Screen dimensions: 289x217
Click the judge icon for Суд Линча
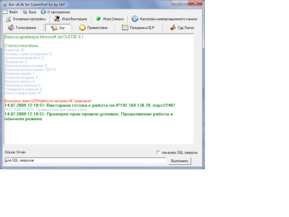[173, 28]
